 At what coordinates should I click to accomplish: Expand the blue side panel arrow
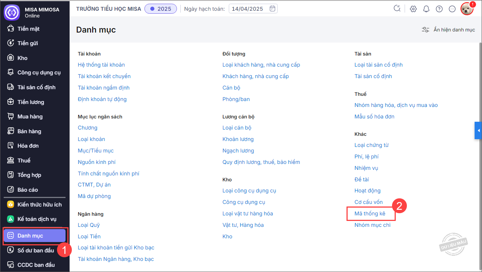(x=478, y=131)
